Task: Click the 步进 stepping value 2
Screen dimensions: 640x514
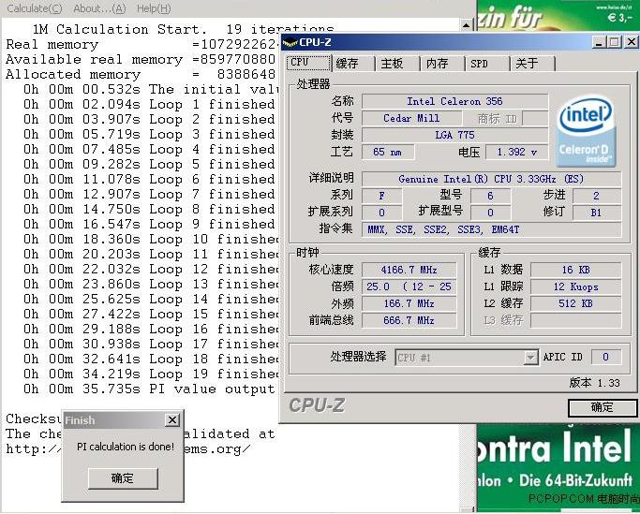Action: (597, 196)
